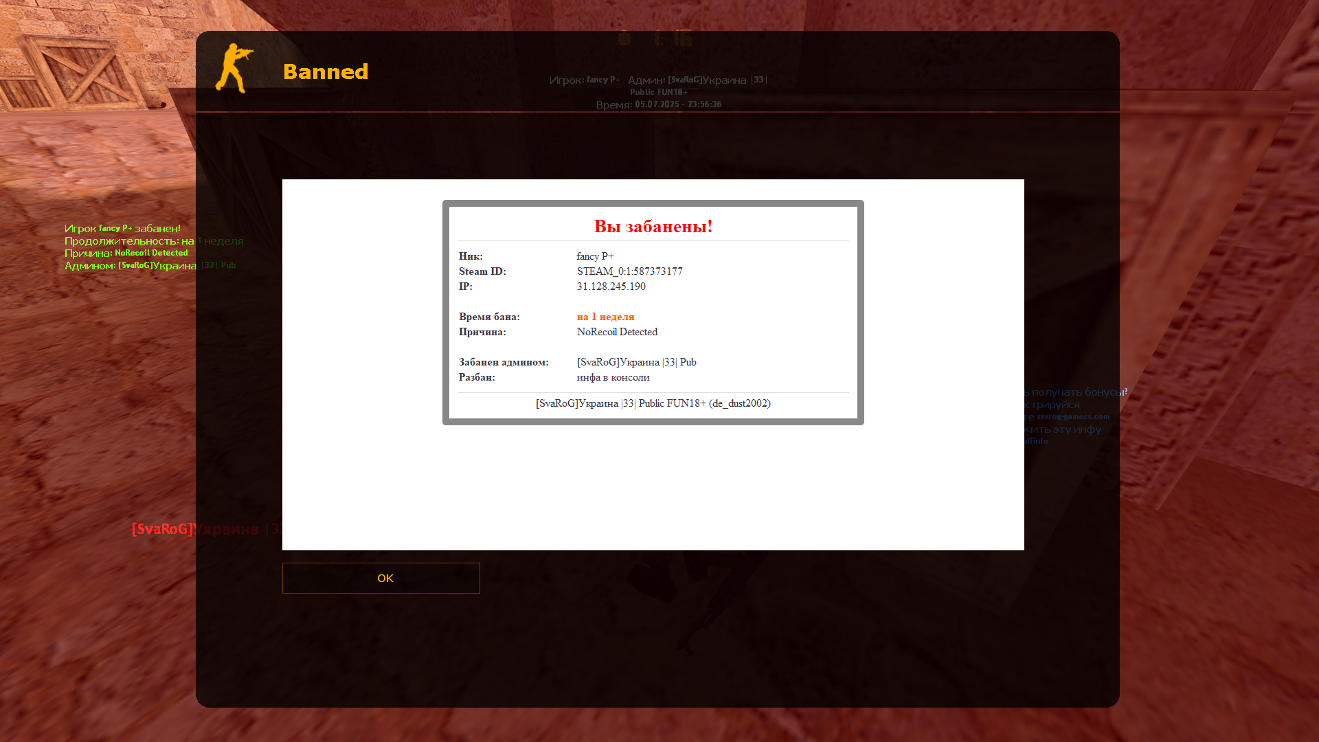Select the IP address '31.128.245.190'
Screen dimensions: 1319x742
pos(611,286)
